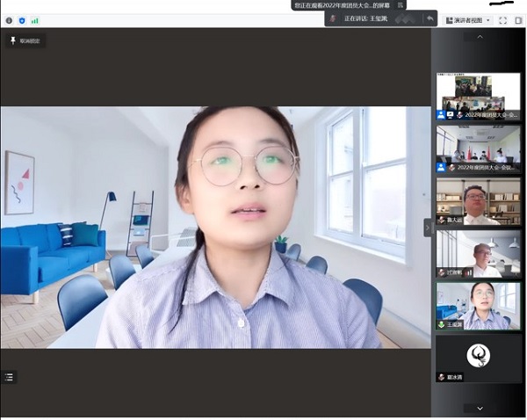Select the man with bookshelf background thumbnail
Viewport: 527px width, 420px height.
coord(479,201)
